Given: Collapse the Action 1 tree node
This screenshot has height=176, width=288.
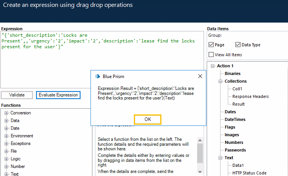Looking at the screenshot, I should 213,66.
